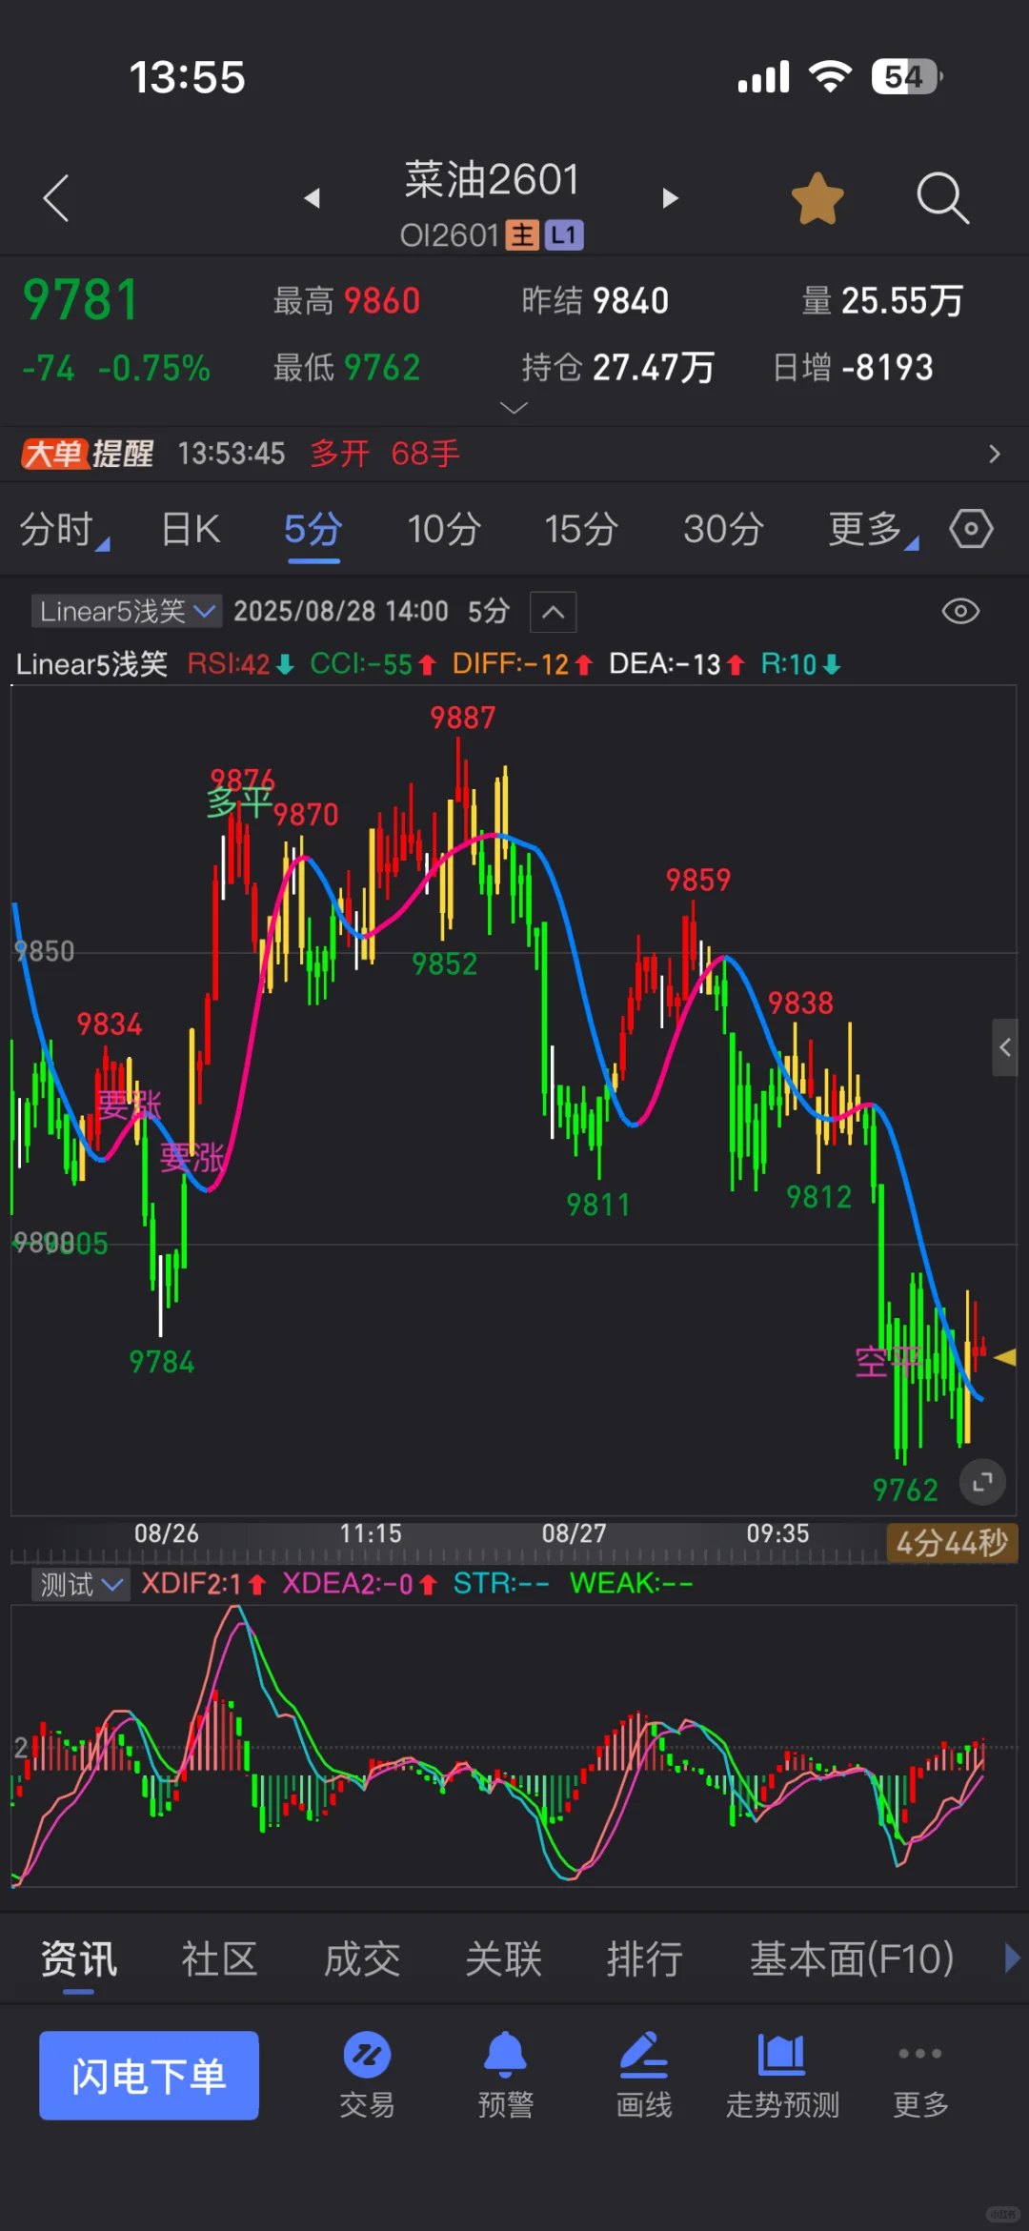Tap the RSI:42 indicator value

click(x=241, y=664)
